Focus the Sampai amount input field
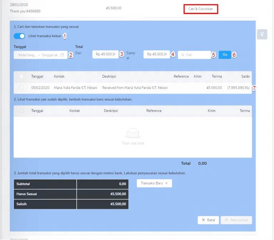Image resolution: width=274 pixels, height=240 pixels. (157, 55)
